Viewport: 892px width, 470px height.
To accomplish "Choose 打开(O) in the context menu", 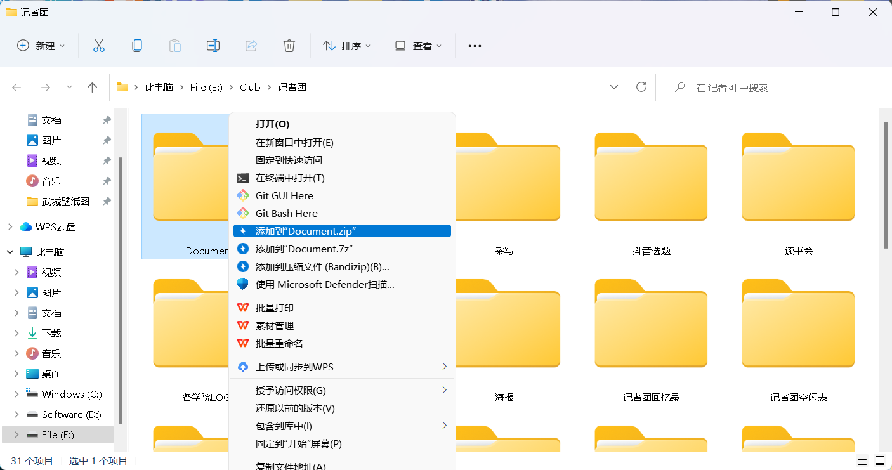I will [343, 125].
